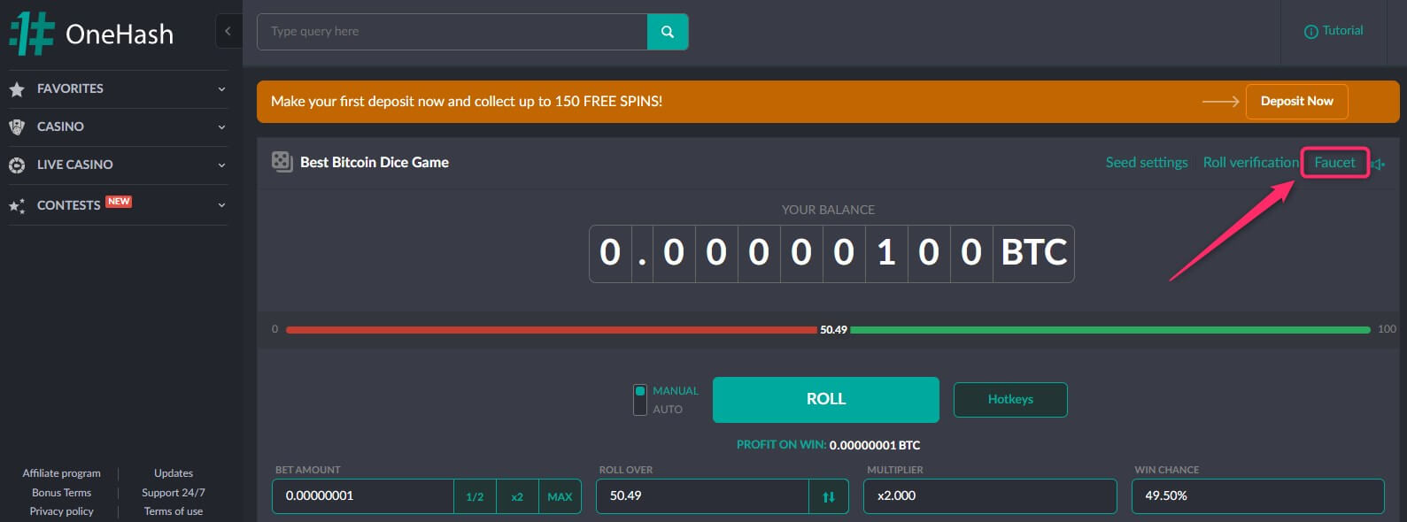Click the chip icon beside Live Casino

[17, 165]
